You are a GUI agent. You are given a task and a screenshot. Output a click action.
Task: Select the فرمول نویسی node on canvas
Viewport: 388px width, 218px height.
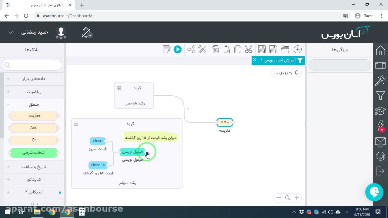[x=132, y=152]
